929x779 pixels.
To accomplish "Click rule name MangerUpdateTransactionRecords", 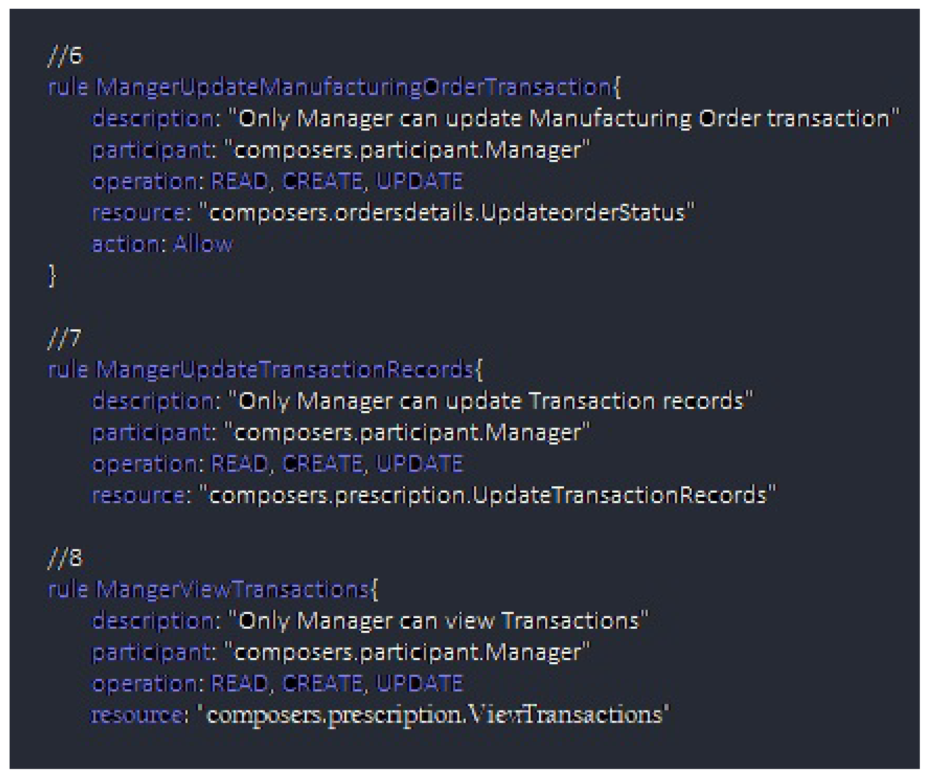I will tap(284, 369).
